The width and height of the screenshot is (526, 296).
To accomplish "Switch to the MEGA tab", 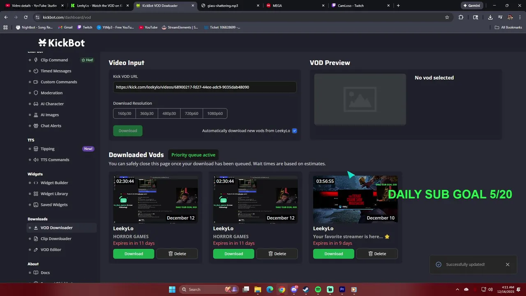I will point(295,6).
